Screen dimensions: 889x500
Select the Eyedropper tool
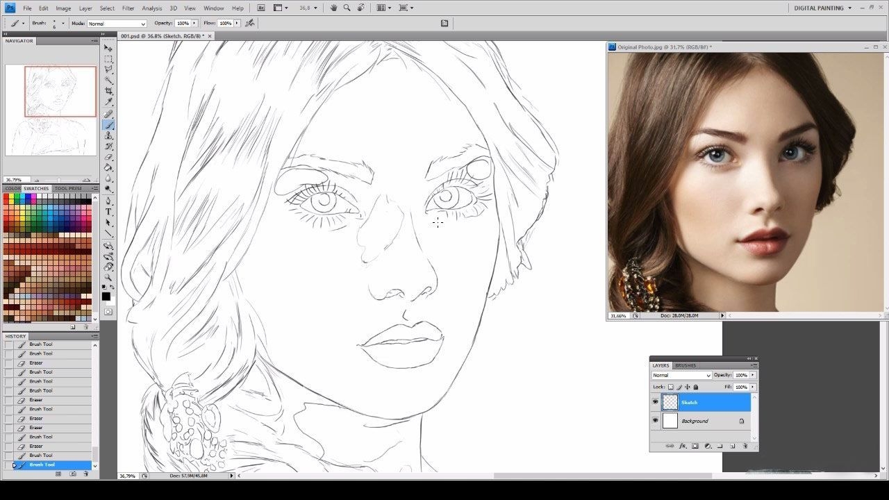108,102
